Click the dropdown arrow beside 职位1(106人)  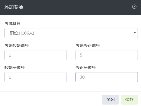[135, 33]
